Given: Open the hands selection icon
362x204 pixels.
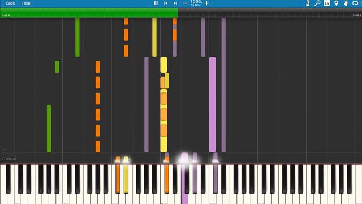Looking at the screenshot, I should [x=346, y=3].
